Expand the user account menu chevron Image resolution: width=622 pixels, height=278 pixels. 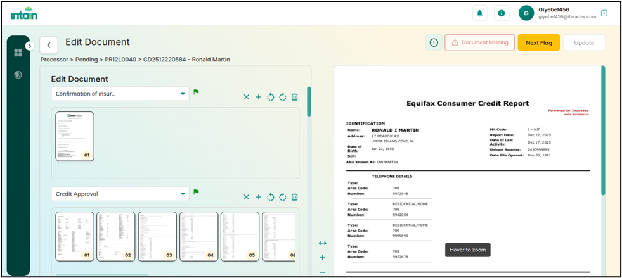pyautogui.click(x=604, y=13)
